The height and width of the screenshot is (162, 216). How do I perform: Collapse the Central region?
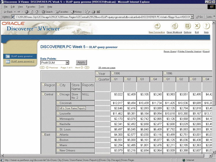43,94
